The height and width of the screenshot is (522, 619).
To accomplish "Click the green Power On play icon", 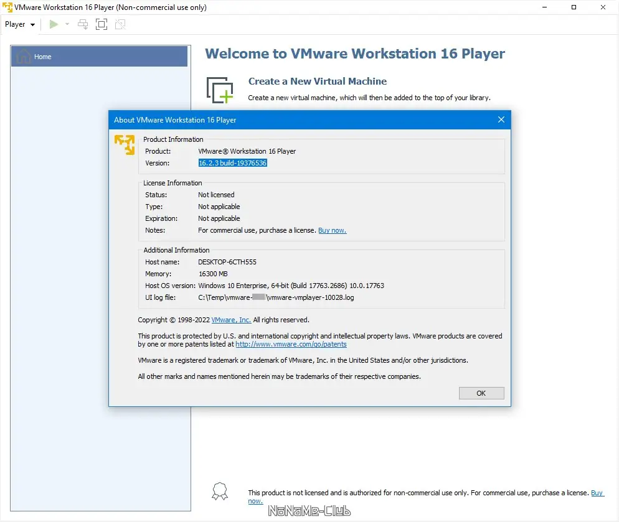I will point(54,24).
